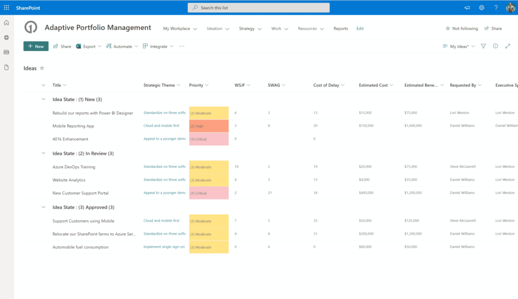Open Help via the question mark icon
This screenshot has height=299, width=518.
tap(496, 7)
